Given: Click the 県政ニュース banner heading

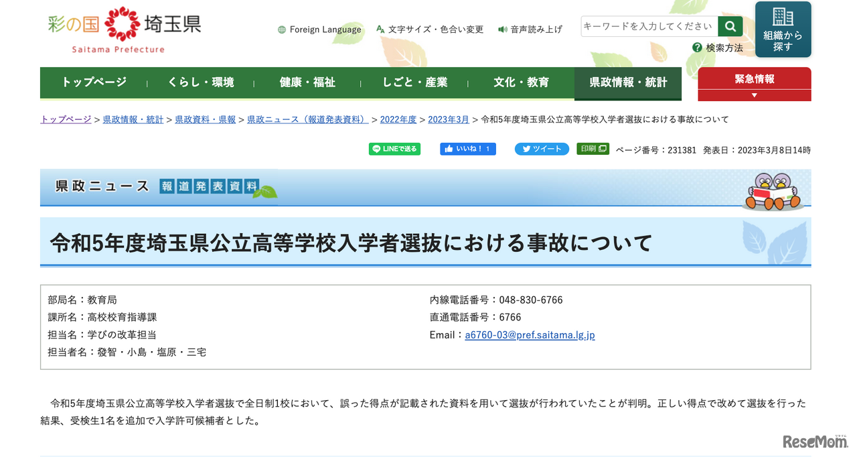Looking at the screenshot, I should (x=102, y=186).
